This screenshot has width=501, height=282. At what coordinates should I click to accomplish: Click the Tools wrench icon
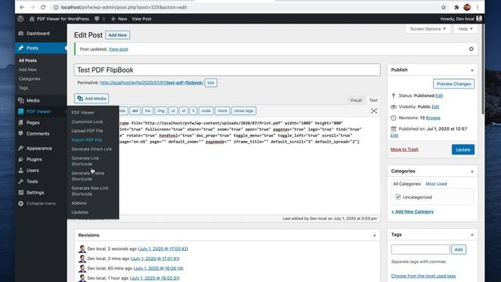[21, 181]
